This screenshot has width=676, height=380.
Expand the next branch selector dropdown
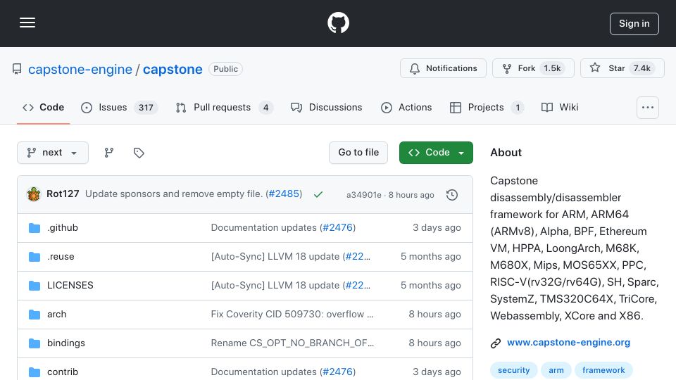[x=53, y=153]
